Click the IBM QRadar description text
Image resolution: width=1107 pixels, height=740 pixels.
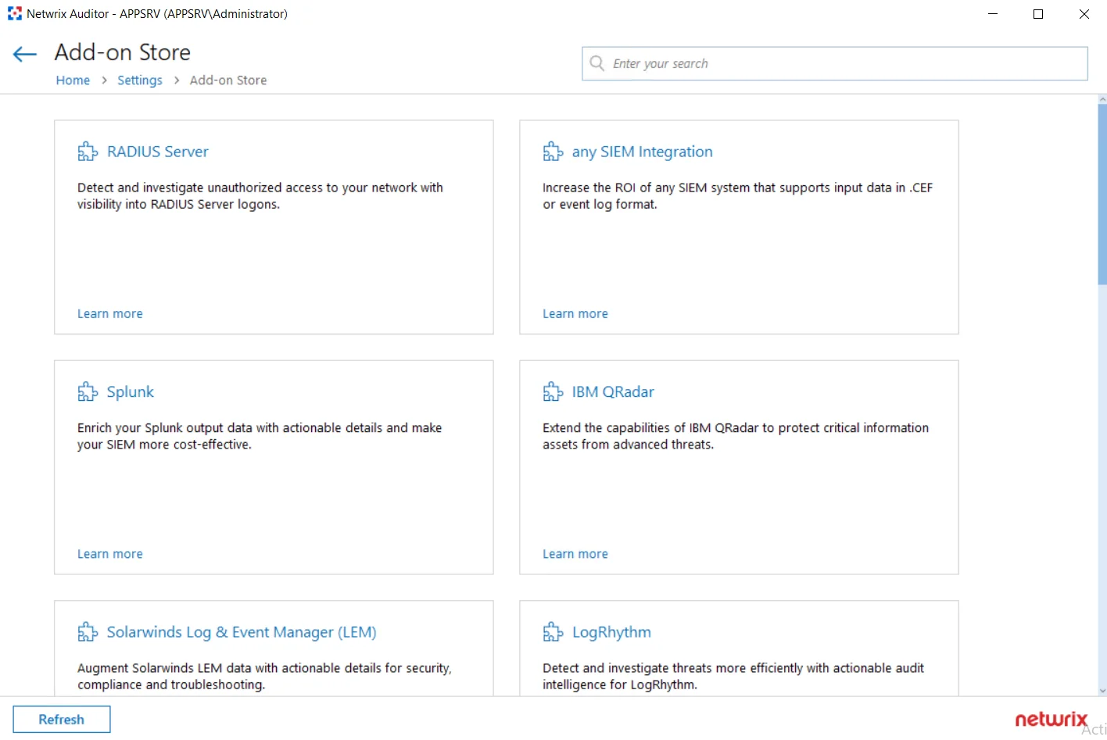[736, 436]
